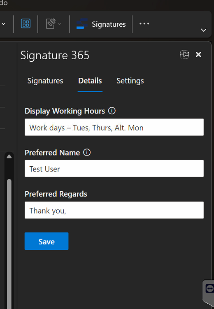Viewport: 214px width, 309px height.
Task: Click the Preferred Name field
Action: tap(114, 169)
